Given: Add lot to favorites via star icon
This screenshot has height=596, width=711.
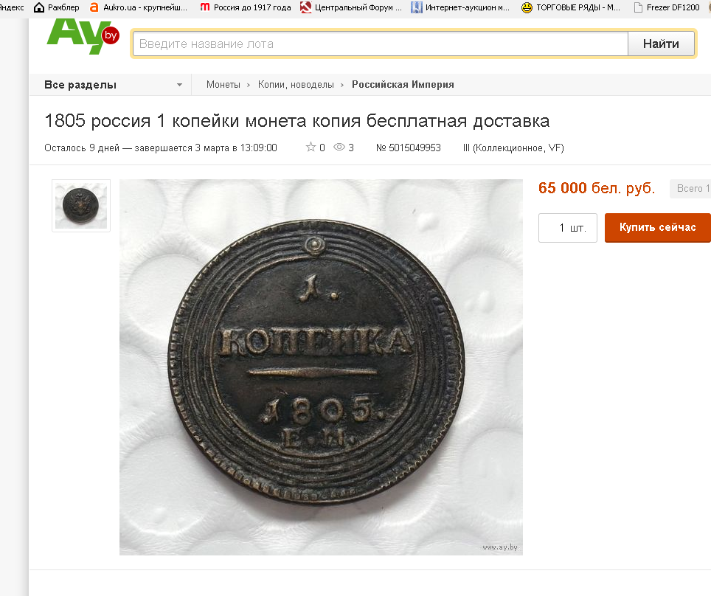Looking at the screenshot, I should pyautogui.click(x=311, y=147).
